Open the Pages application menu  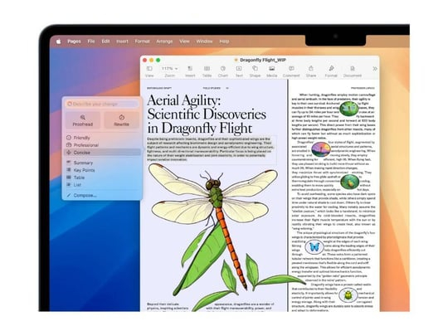tap(74, 41)
